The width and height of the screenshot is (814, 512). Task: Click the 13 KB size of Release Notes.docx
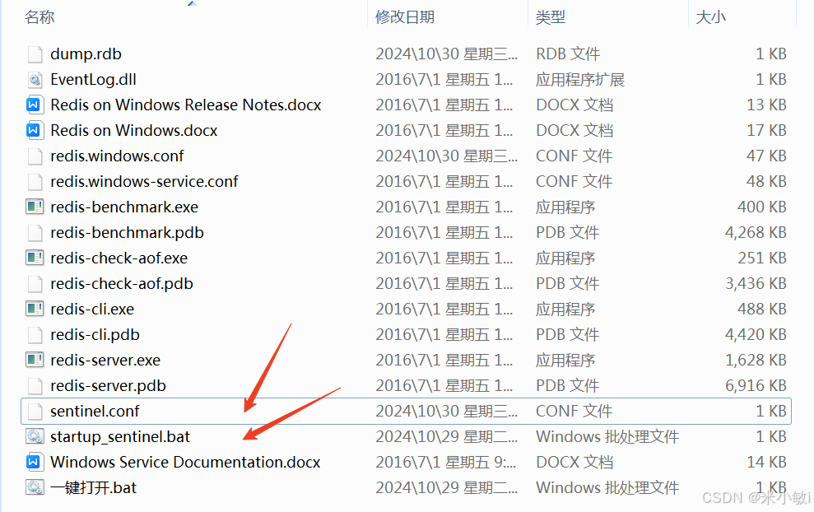[767, 105]
